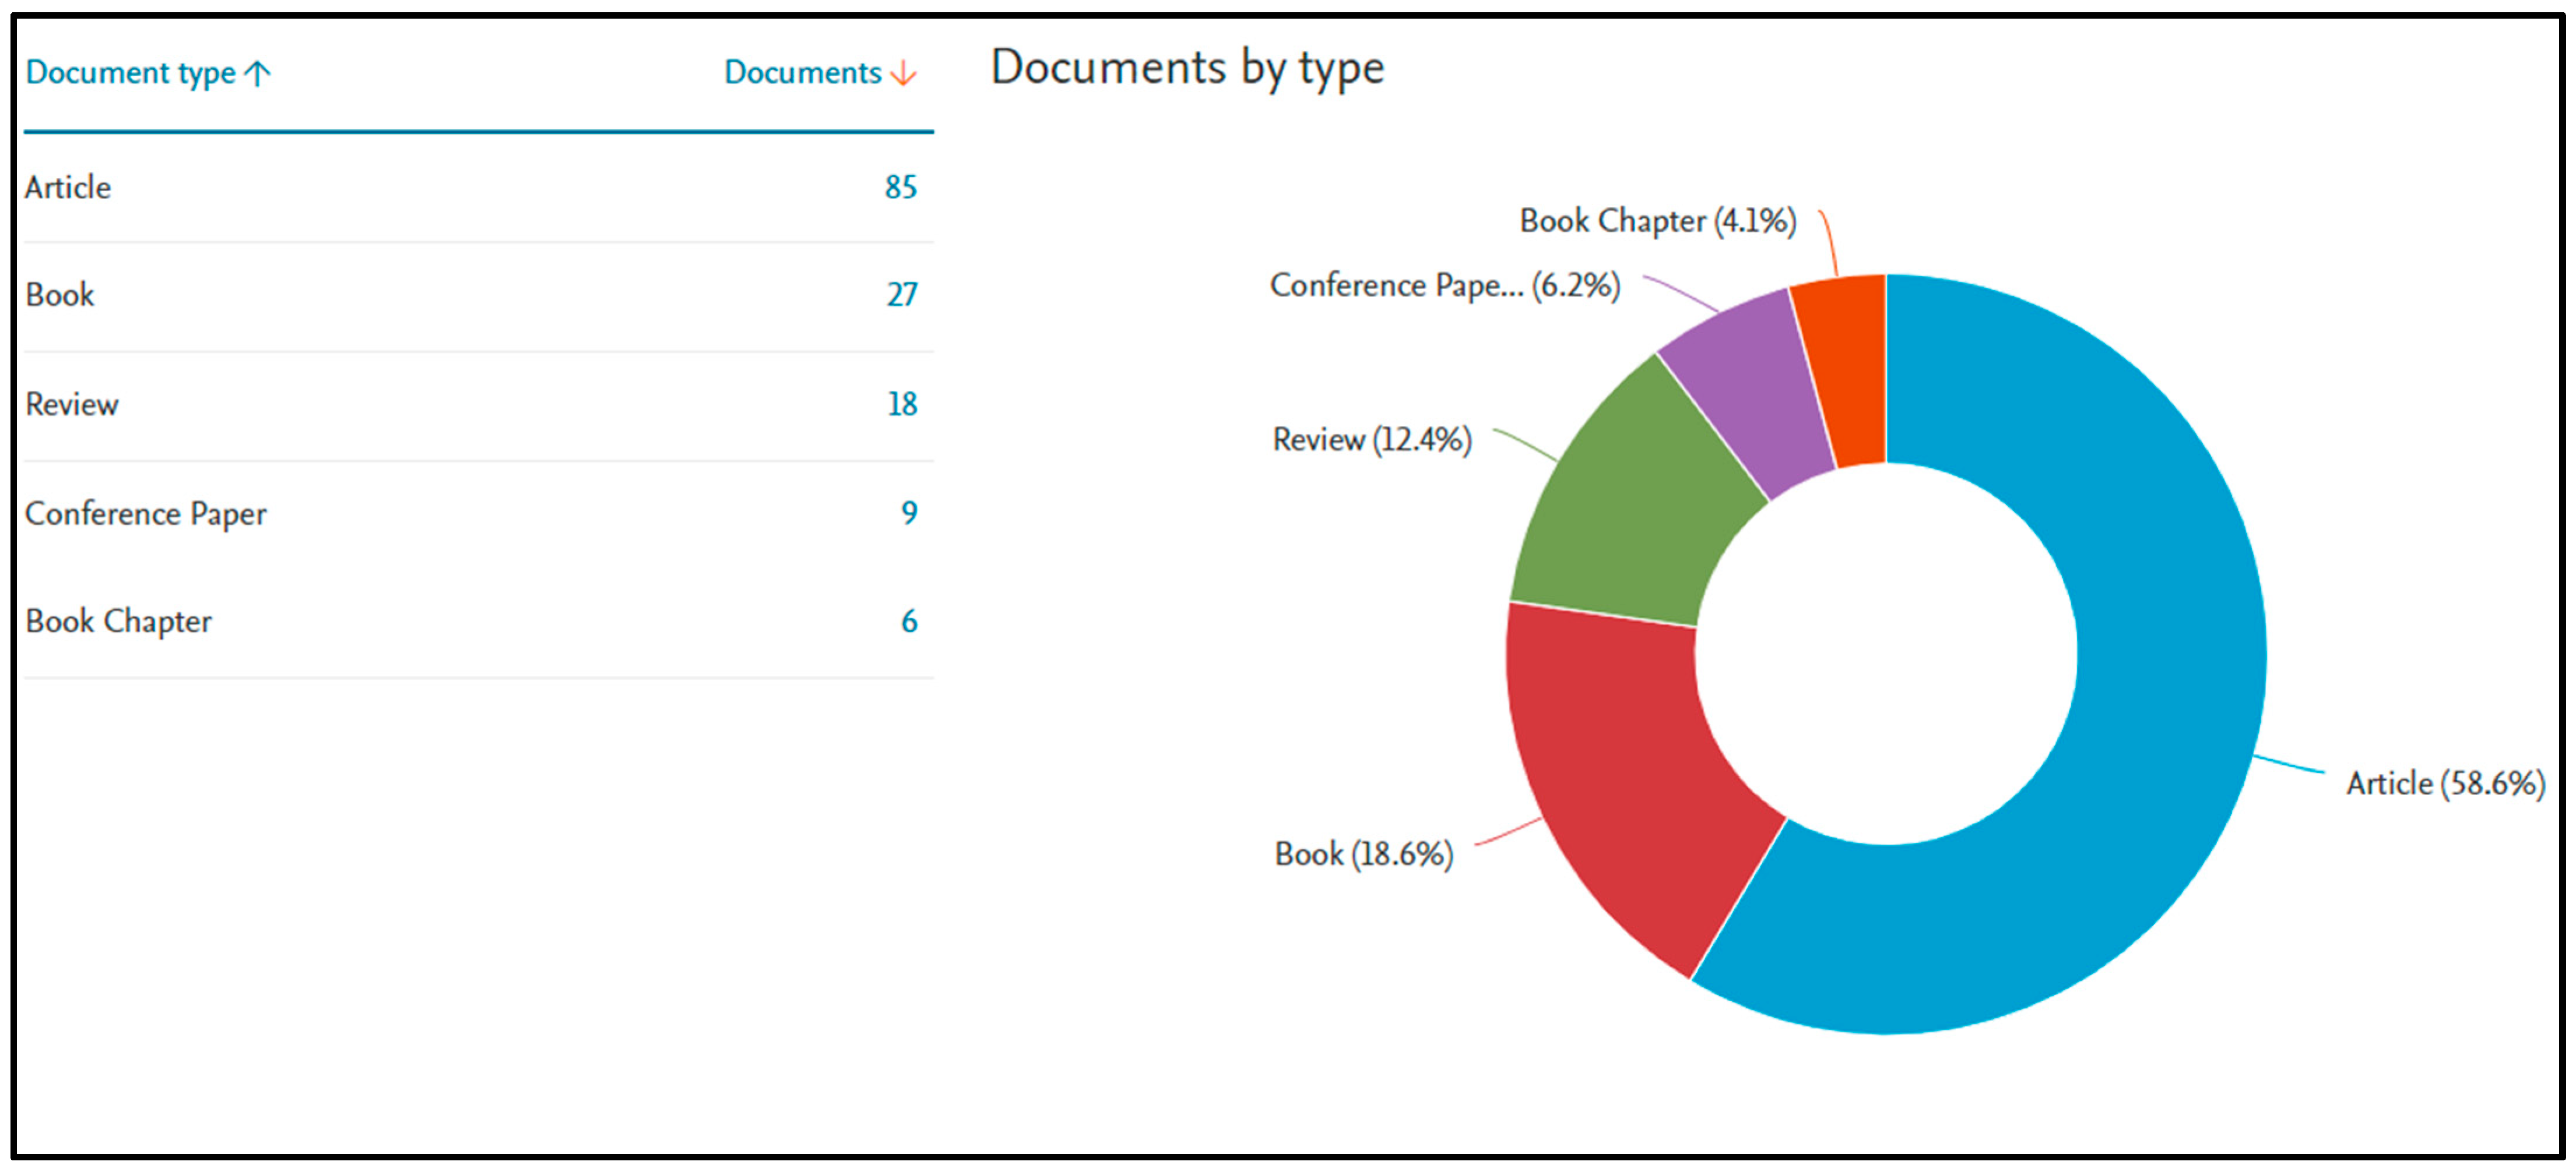The image size is (2576, 1172).
Task: Open the 6 Book Chapter documents count
Action: pyautogui.click(x=908, y=622)
